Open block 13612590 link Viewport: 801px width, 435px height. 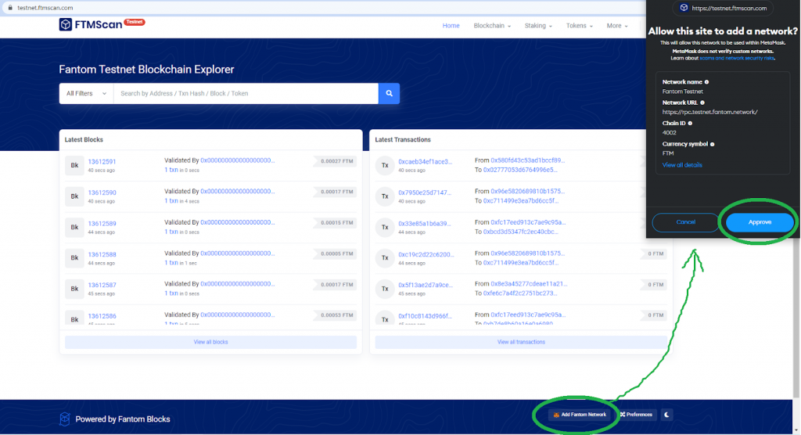pos(102,192)
